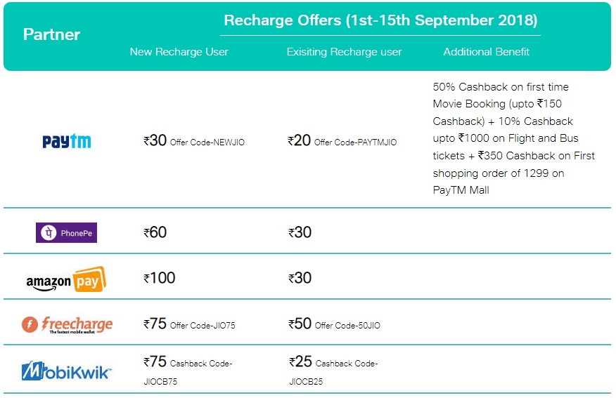Open the MobiKwik logo
This screenshot has height=398, width=616.
66,371
